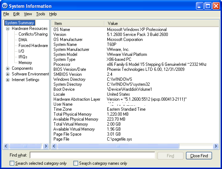
Task: Select System Summary in the tree
Action: [19, 23]
